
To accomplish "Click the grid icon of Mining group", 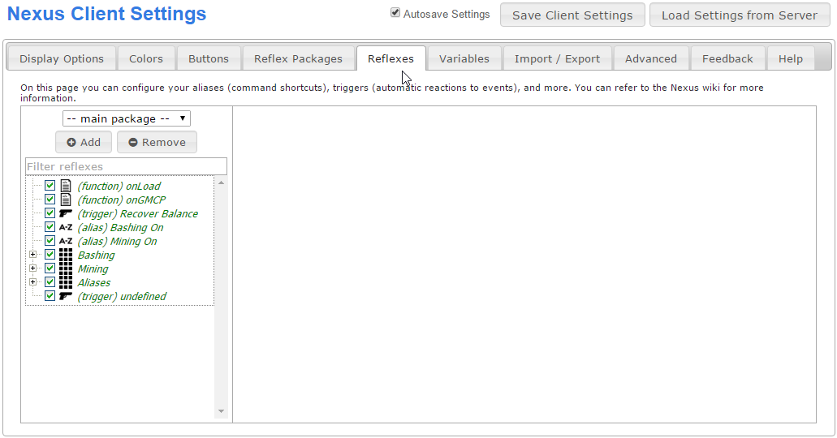I will tap(66, 268).
